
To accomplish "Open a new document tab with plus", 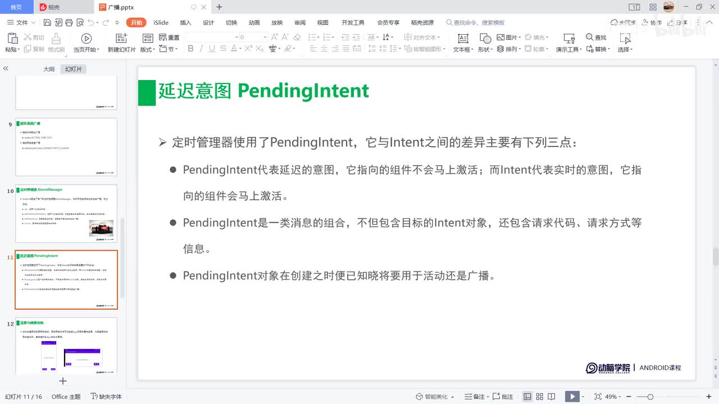I will click(220, 7).
